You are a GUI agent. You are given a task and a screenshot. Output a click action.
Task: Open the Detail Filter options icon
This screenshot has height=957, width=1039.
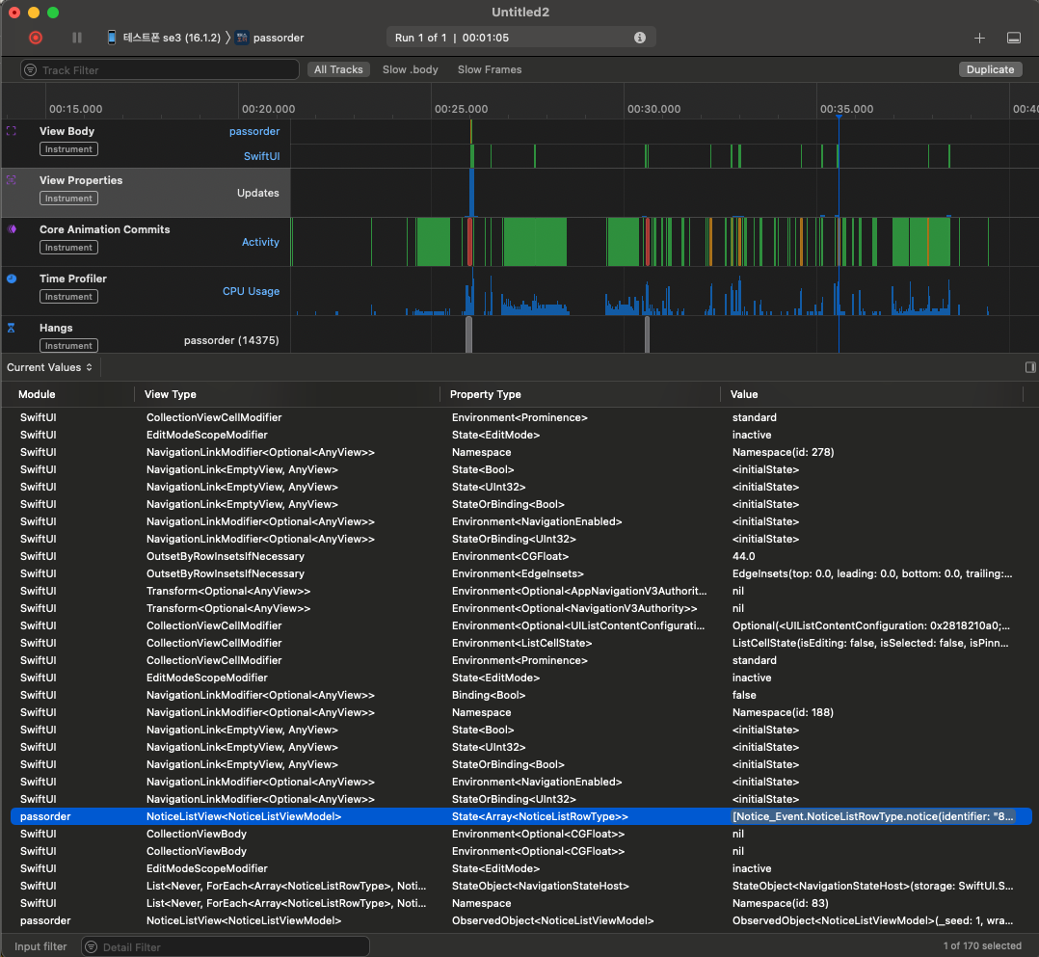point(92,946)
